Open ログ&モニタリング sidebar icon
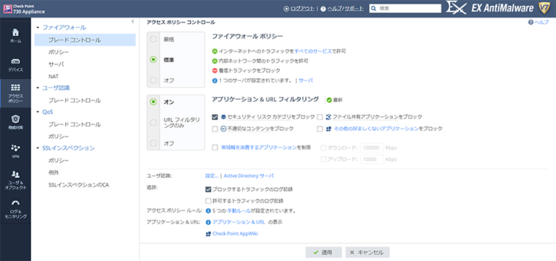The height and width of the screenshot is (261, 556). pos(15,203)
